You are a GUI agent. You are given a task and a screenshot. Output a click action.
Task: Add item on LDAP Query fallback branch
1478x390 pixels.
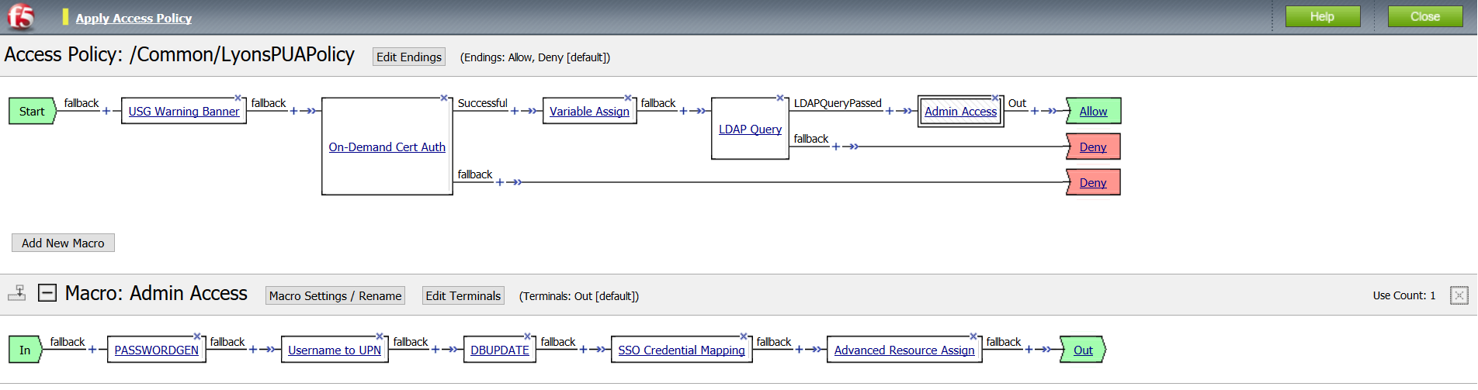835,147
